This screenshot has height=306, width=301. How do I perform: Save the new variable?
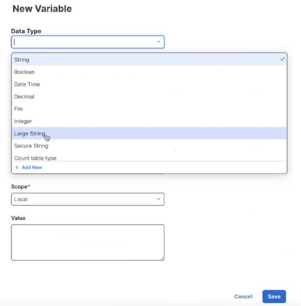[x=274, y=297]
